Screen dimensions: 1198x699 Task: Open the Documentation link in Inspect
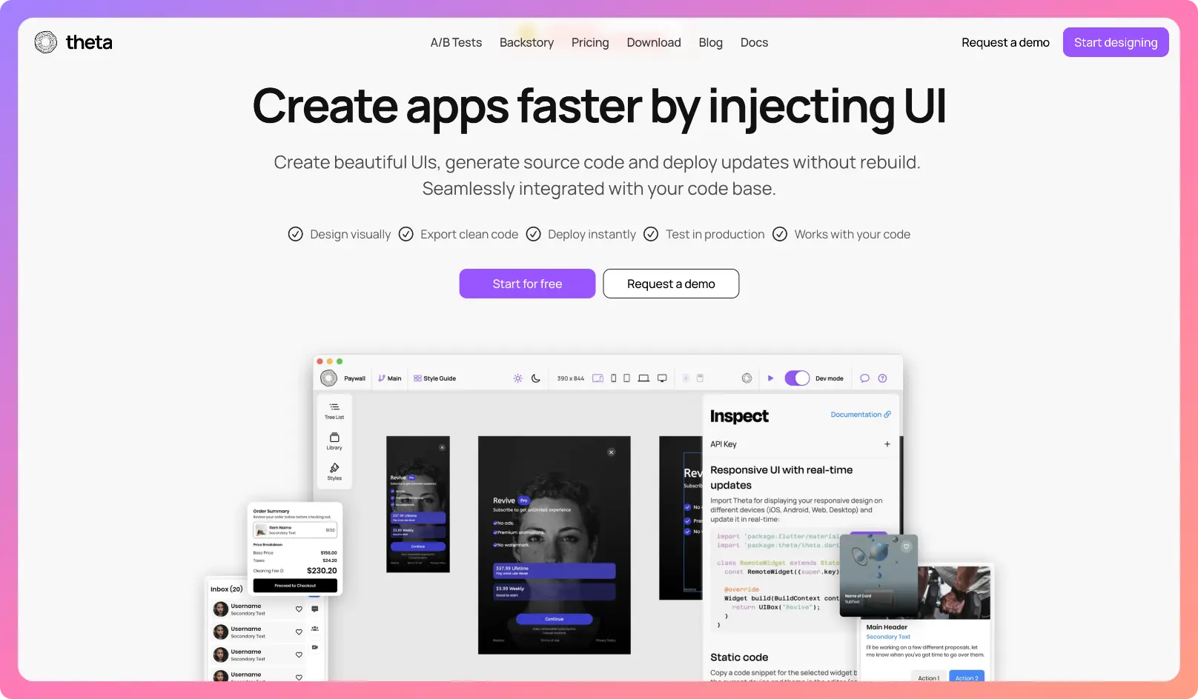coord(860,415)
